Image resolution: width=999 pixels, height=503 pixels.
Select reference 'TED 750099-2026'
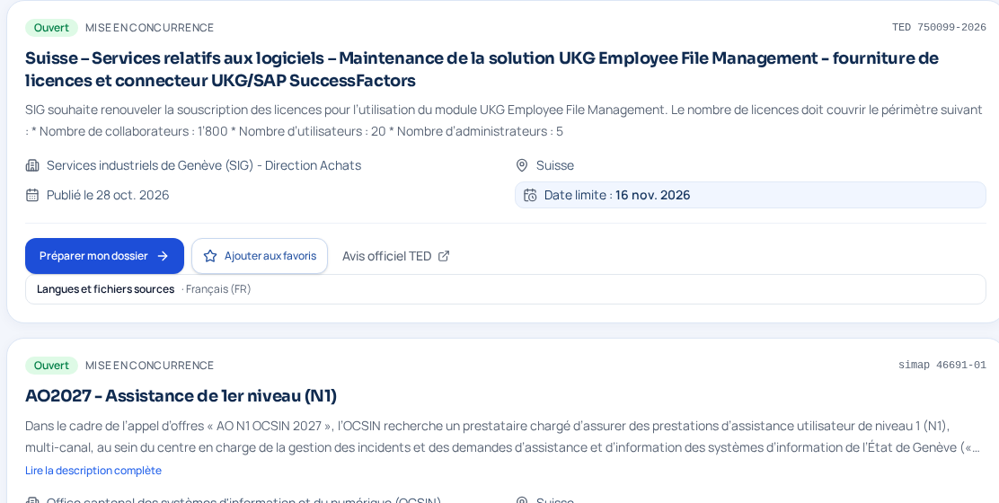[x=939, y=27]
